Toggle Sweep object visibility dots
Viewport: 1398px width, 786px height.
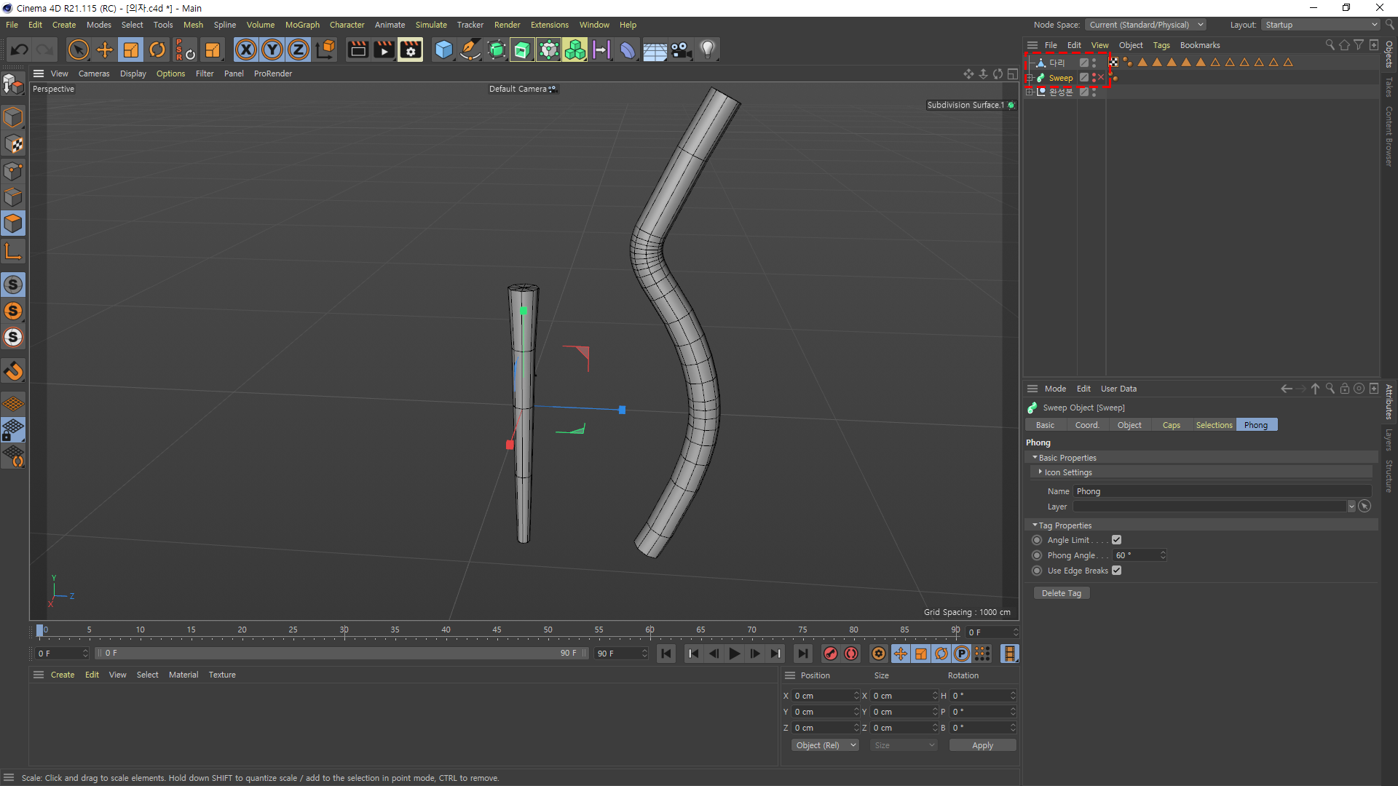pos(1094,78)
